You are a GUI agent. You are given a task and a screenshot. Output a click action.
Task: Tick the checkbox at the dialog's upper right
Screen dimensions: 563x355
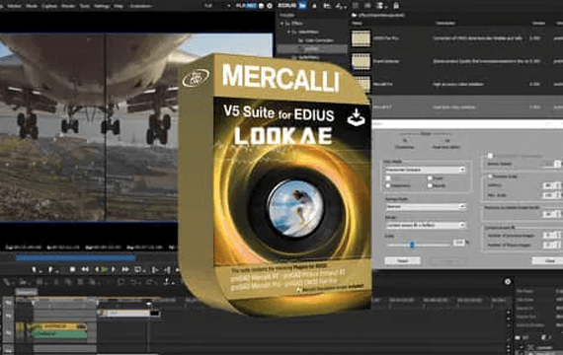coord(490,156)
